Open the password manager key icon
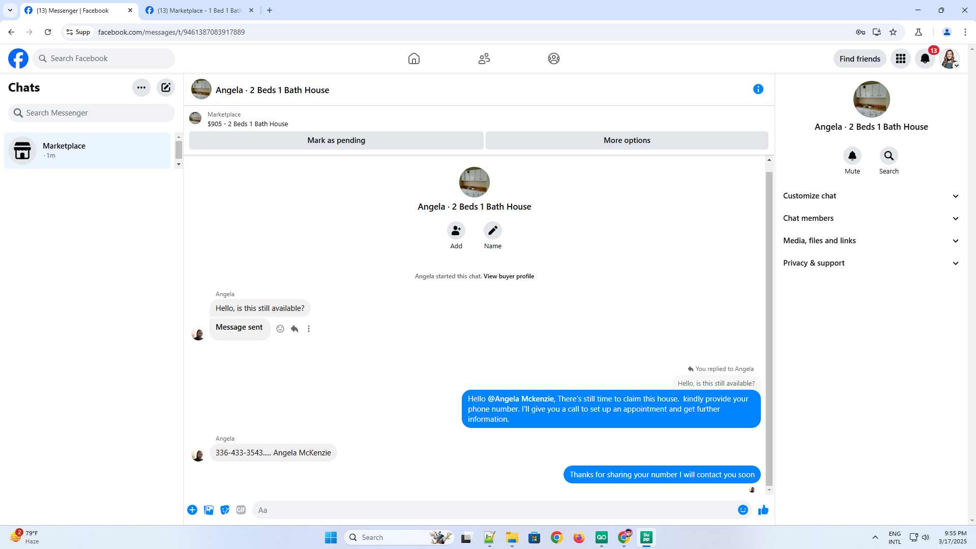This screenshot has height=549, width=976. 861,32
